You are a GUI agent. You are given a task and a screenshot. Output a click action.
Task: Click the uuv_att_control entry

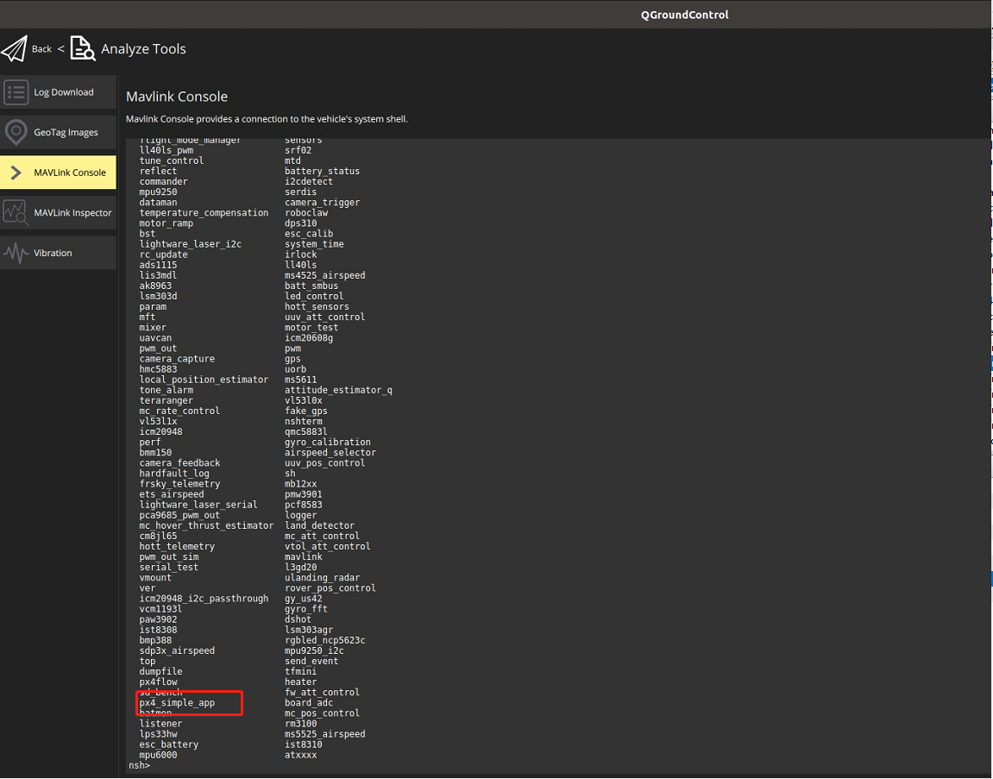click(325, 317)
